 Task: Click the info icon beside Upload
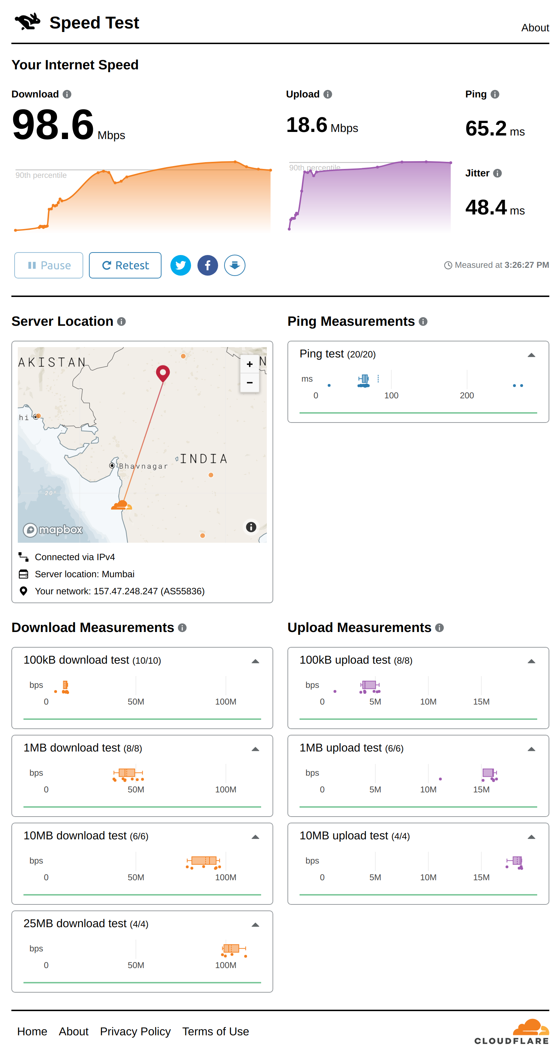click(328, 94)
